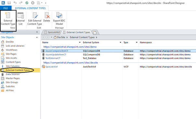Click the sites/devsite group header
Image resolution: width=196 pixels, height=119 pixels.
click(71, 63)
